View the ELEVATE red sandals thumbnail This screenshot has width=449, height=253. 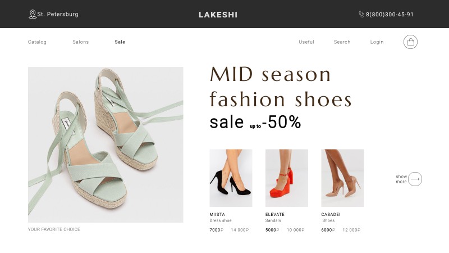click(x=287, y=178)
